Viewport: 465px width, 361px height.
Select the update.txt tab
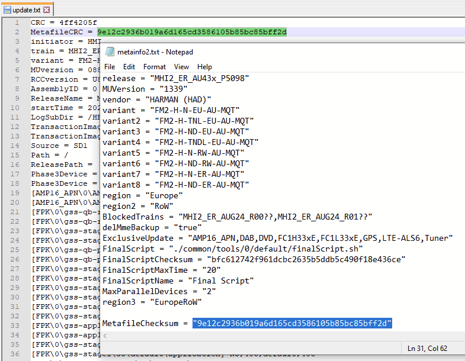pos(27,10)
